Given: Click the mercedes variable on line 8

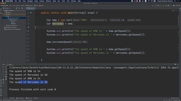Looking at the screenshot, I should pos(58,24).
